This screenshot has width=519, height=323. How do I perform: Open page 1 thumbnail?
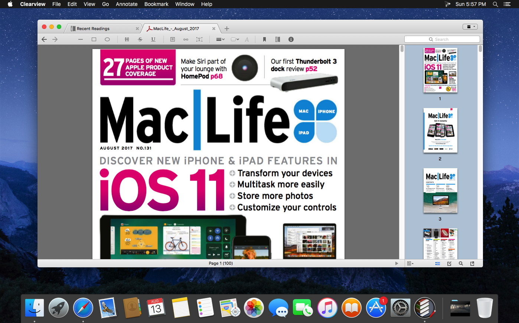440,70
